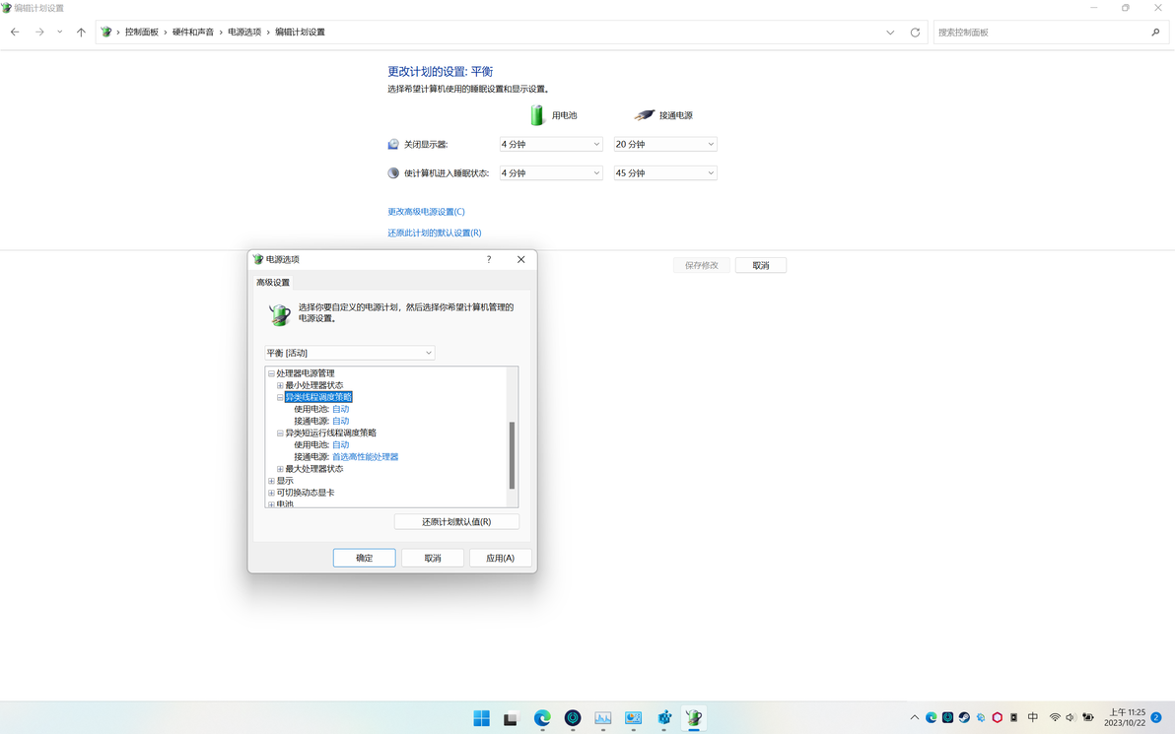Viewport: 1175px width, 734px height.
Task: Collapse the 异类线程调度策略 node
Action: point(280,397)
